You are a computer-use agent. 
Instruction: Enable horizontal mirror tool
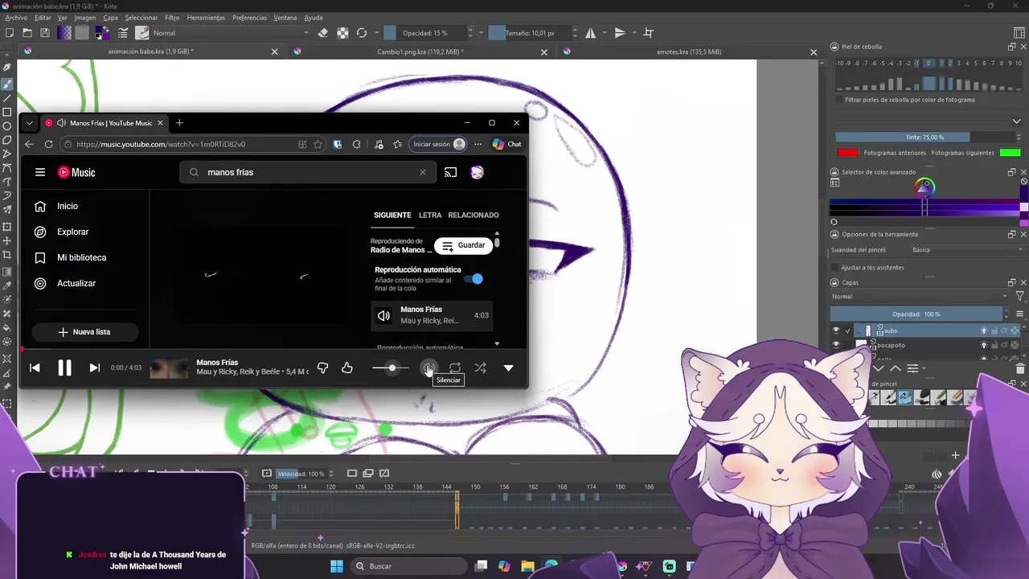point(591,33)
